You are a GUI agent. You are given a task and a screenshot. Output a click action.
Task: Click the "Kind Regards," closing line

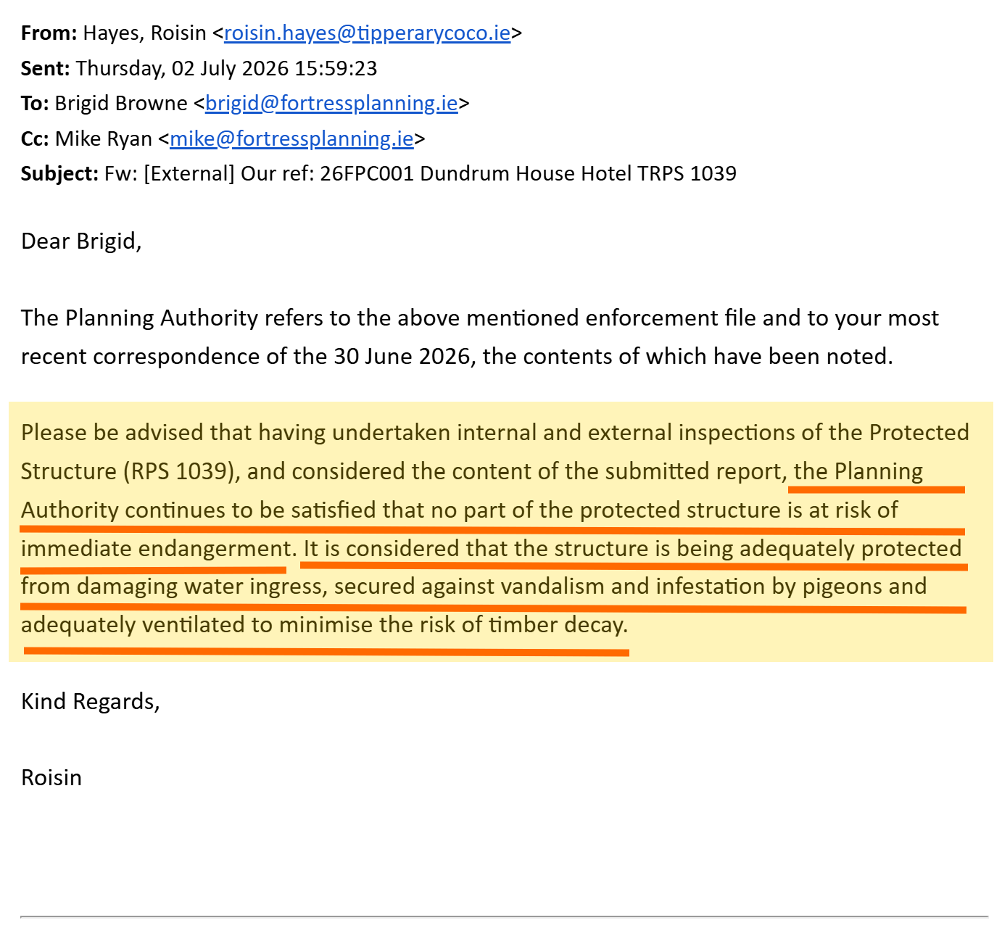click(91, 702)
